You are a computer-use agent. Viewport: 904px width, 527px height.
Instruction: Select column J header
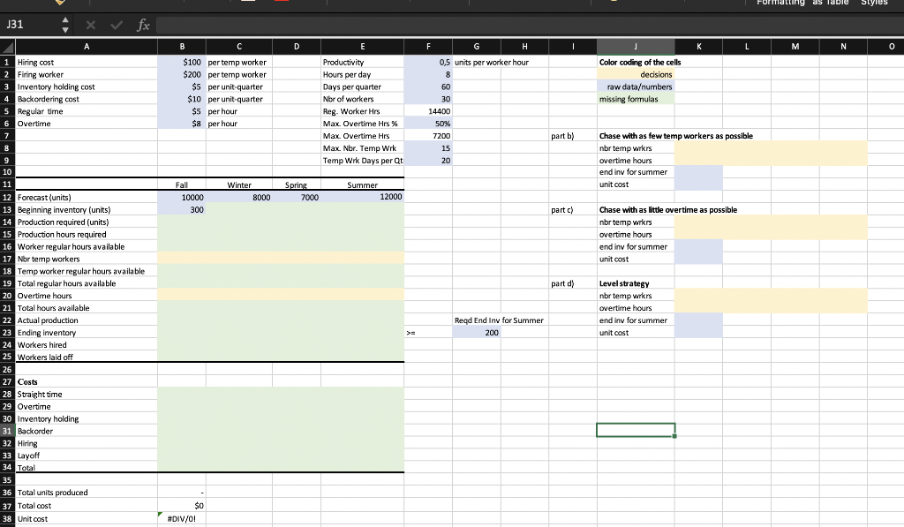[x=636, y=46]
